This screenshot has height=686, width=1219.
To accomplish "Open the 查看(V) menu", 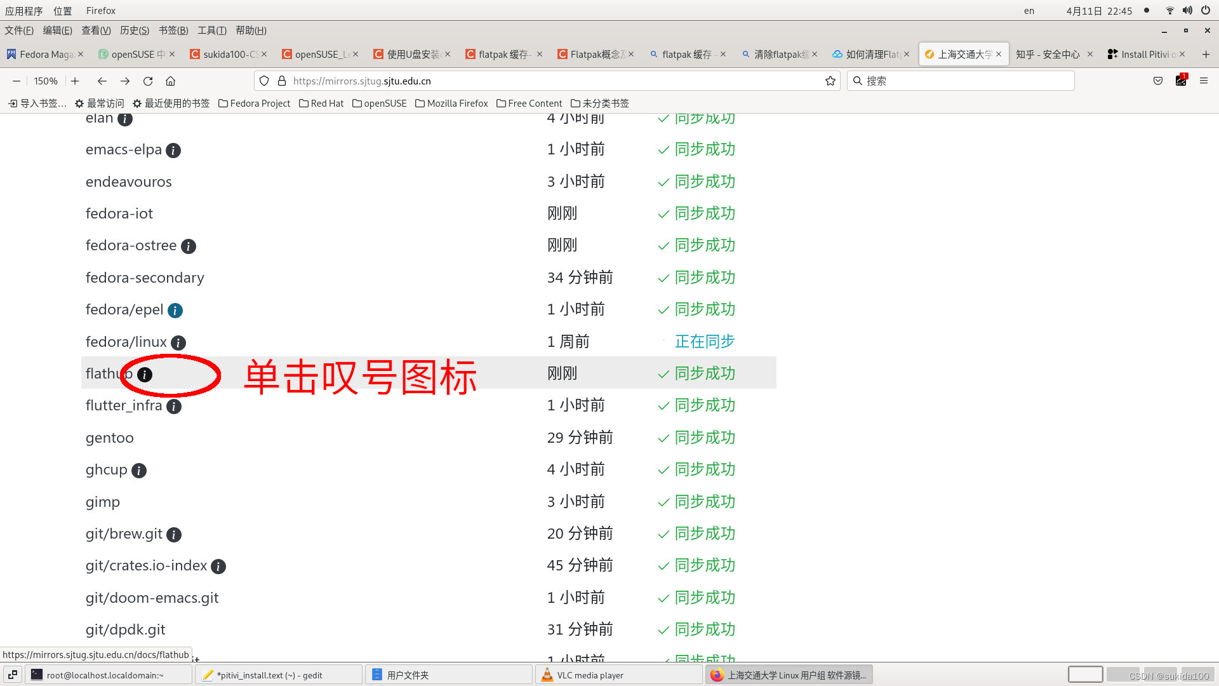I will [x=96, y=30].
